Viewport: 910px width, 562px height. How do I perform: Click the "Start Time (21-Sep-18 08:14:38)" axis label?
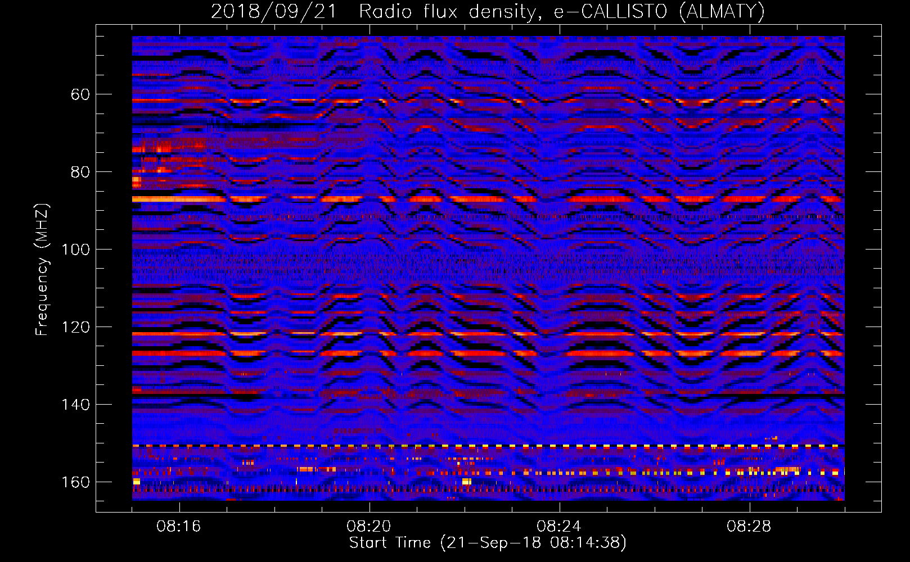point(488,543)
